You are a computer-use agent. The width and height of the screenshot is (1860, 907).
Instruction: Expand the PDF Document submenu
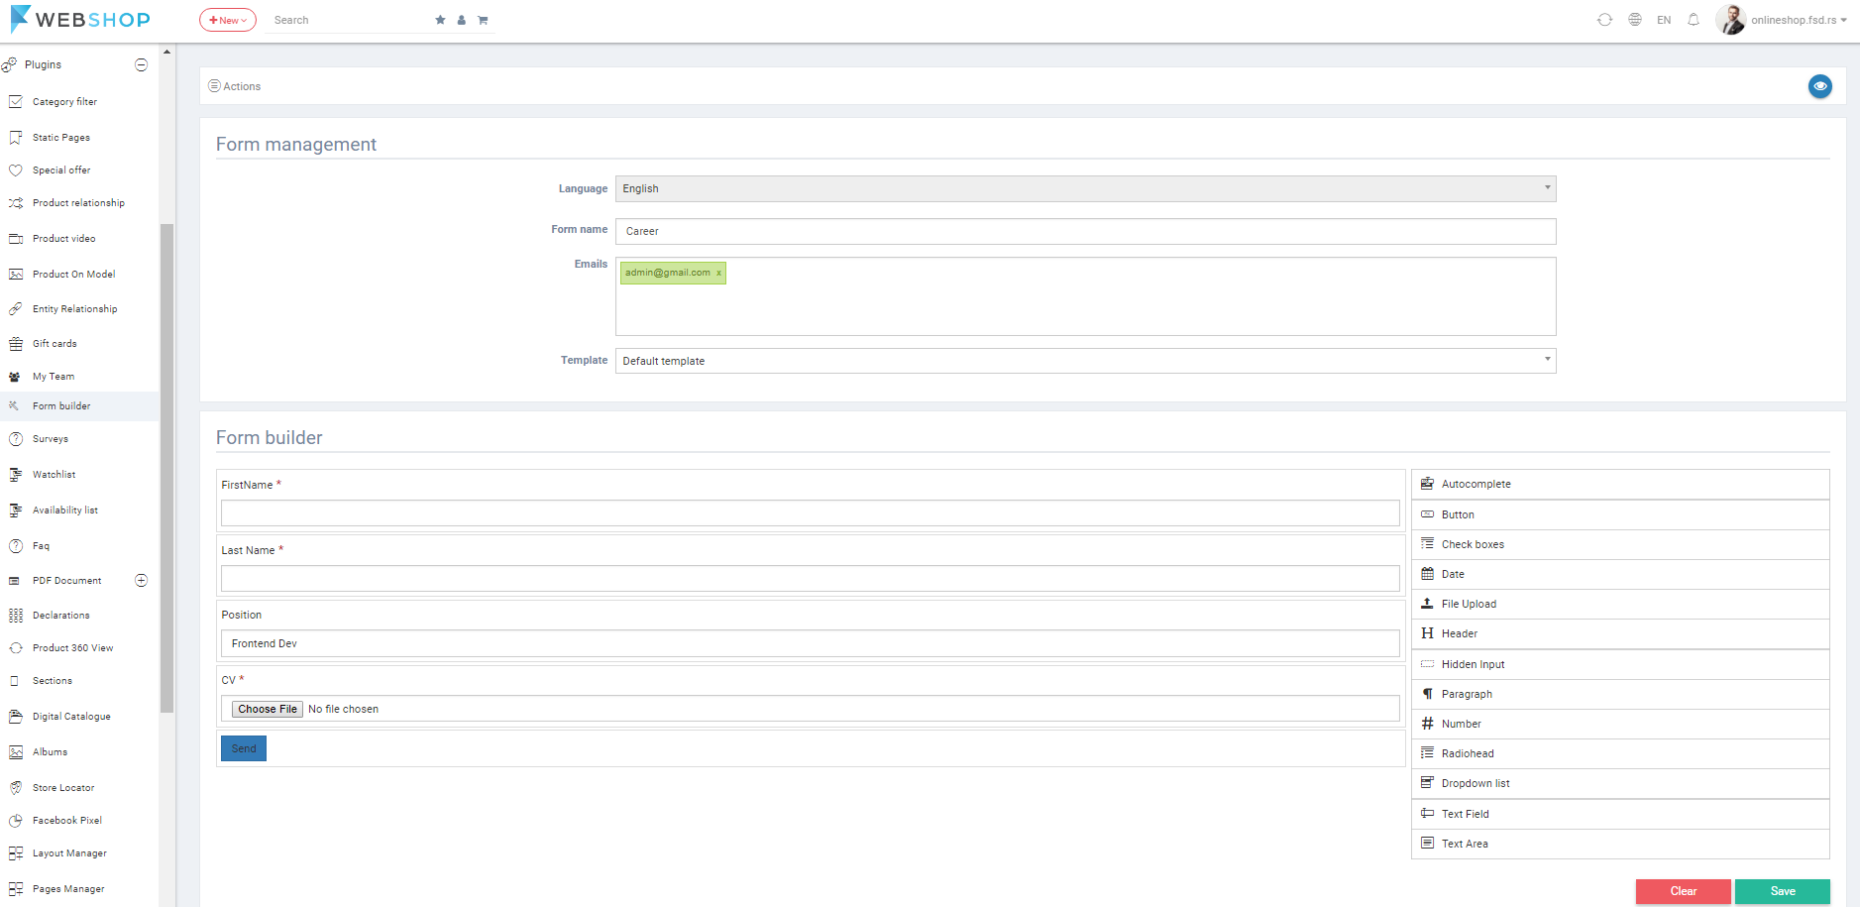point(142,580)
